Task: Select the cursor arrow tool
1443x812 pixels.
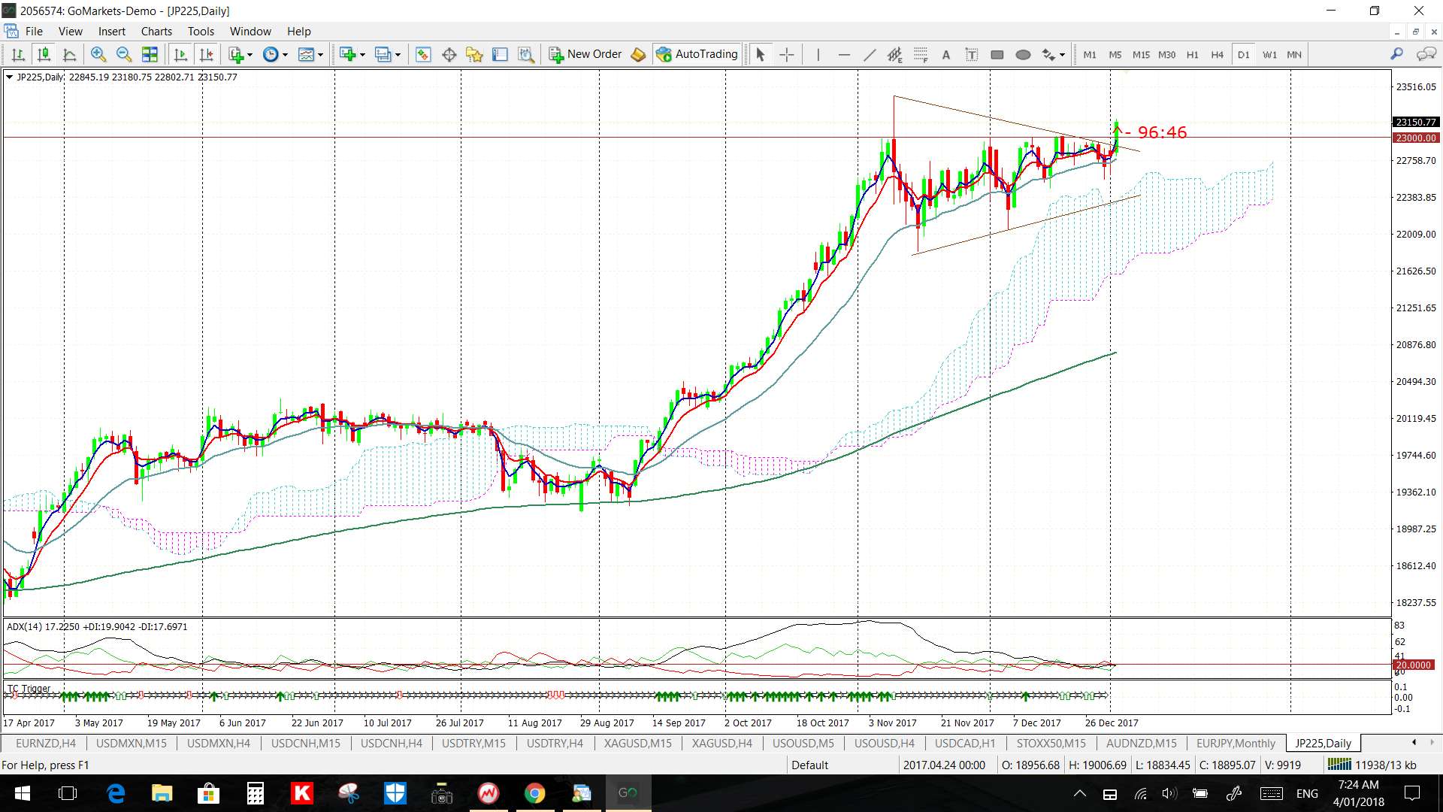Action: coord(760,54)
